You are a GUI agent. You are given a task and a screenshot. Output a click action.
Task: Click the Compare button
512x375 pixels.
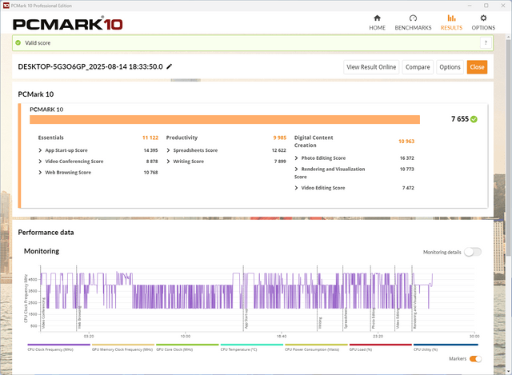[x=418, y=67]
